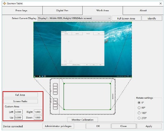Viewport: 166px width, 131px height.
Task: Switch to the Press keys tab
Action: click(x=22, y=11)
